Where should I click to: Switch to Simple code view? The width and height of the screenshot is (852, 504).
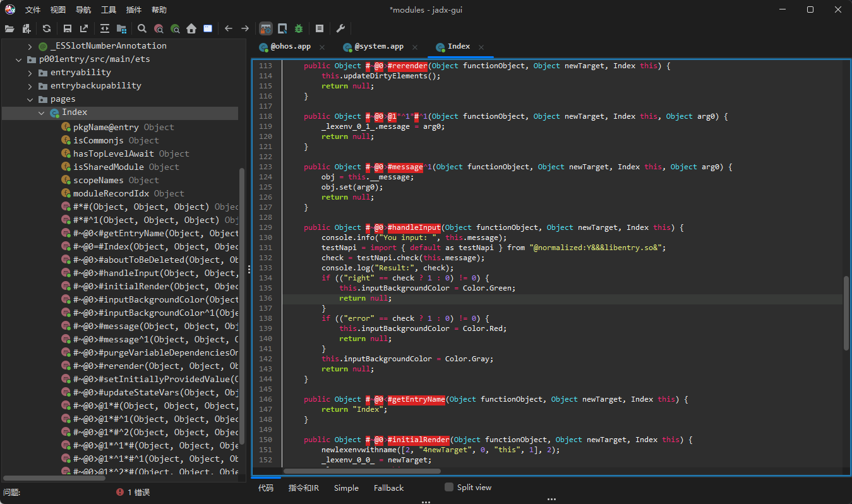(346, 488)
